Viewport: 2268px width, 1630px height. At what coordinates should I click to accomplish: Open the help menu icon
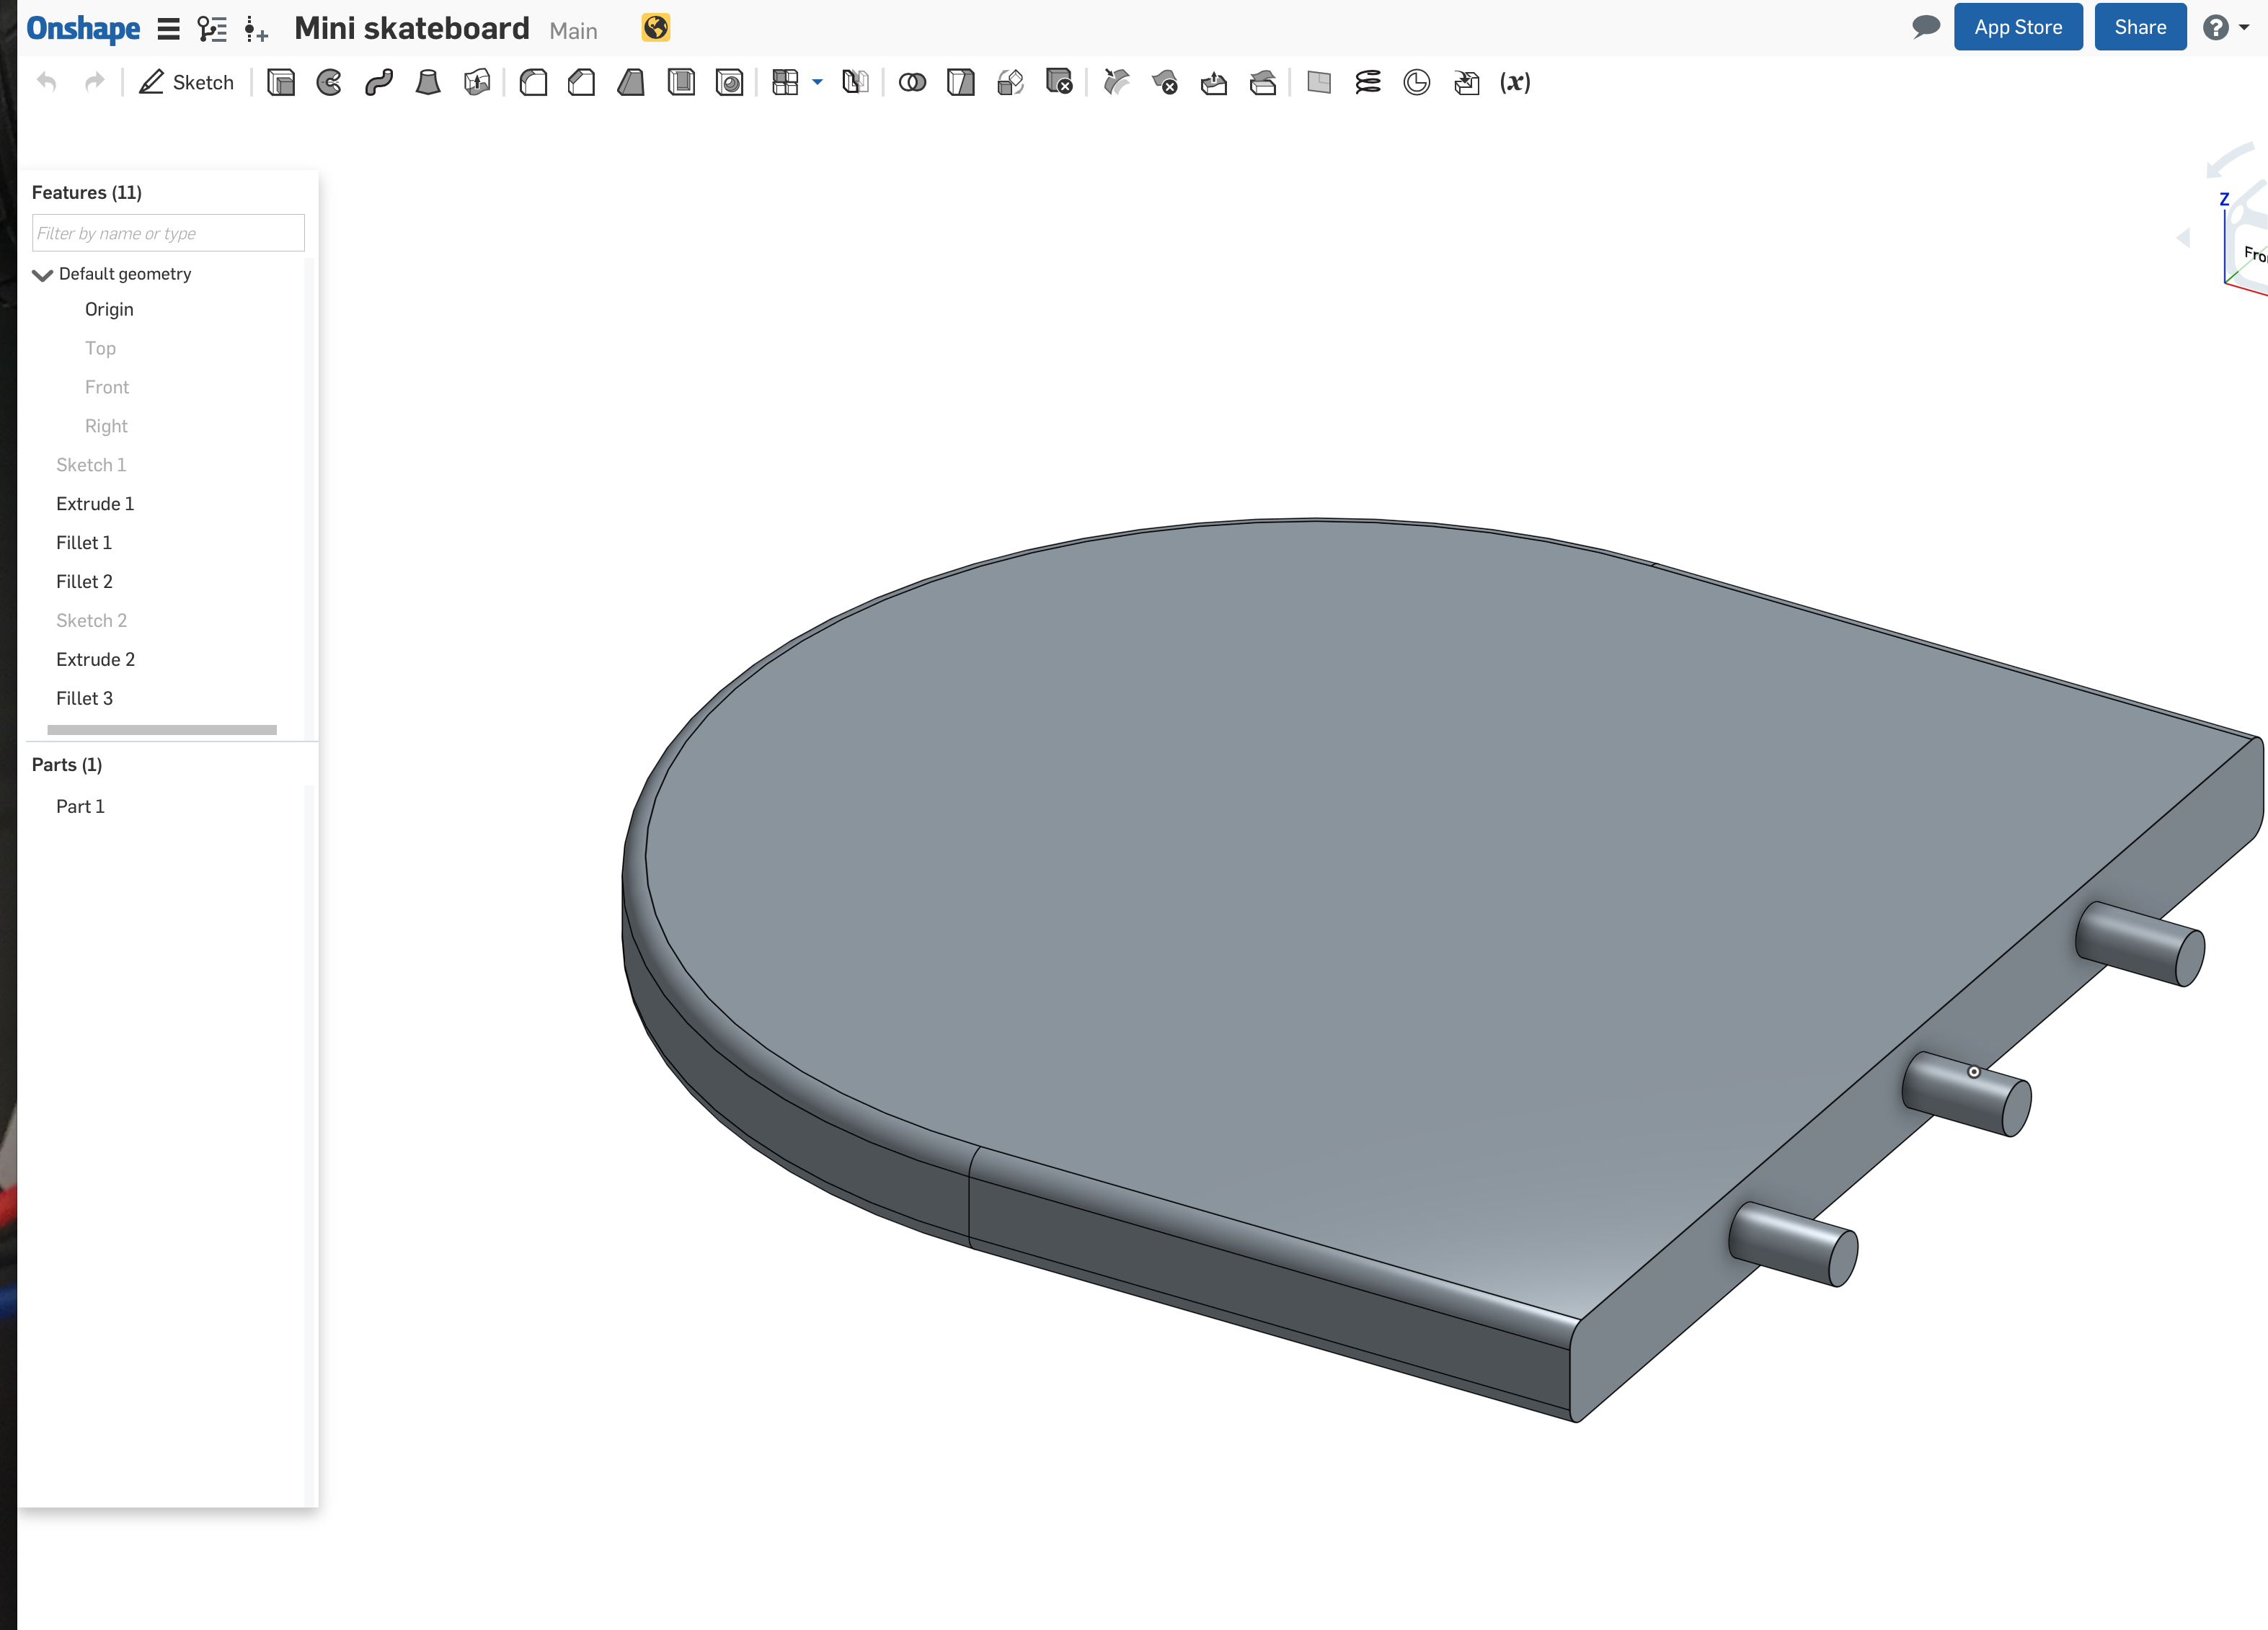pyautogui.click(x=2217, y=27)
